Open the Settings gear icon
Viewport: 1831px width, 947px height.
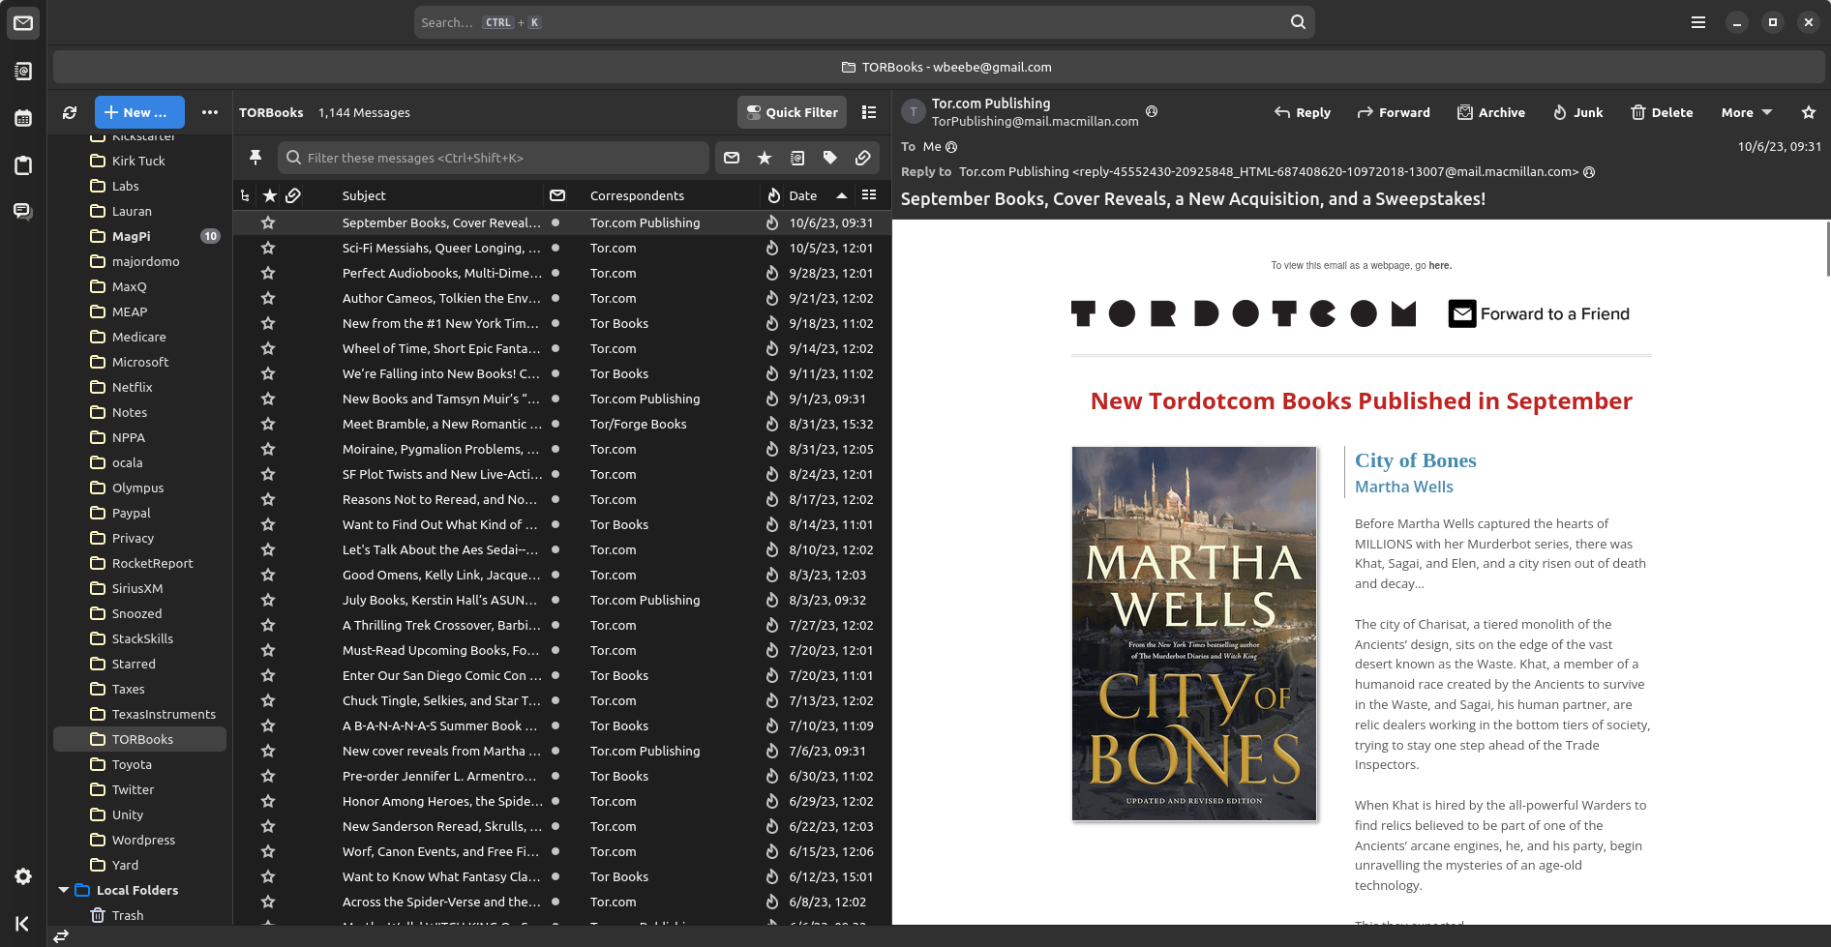coord(23,876)
